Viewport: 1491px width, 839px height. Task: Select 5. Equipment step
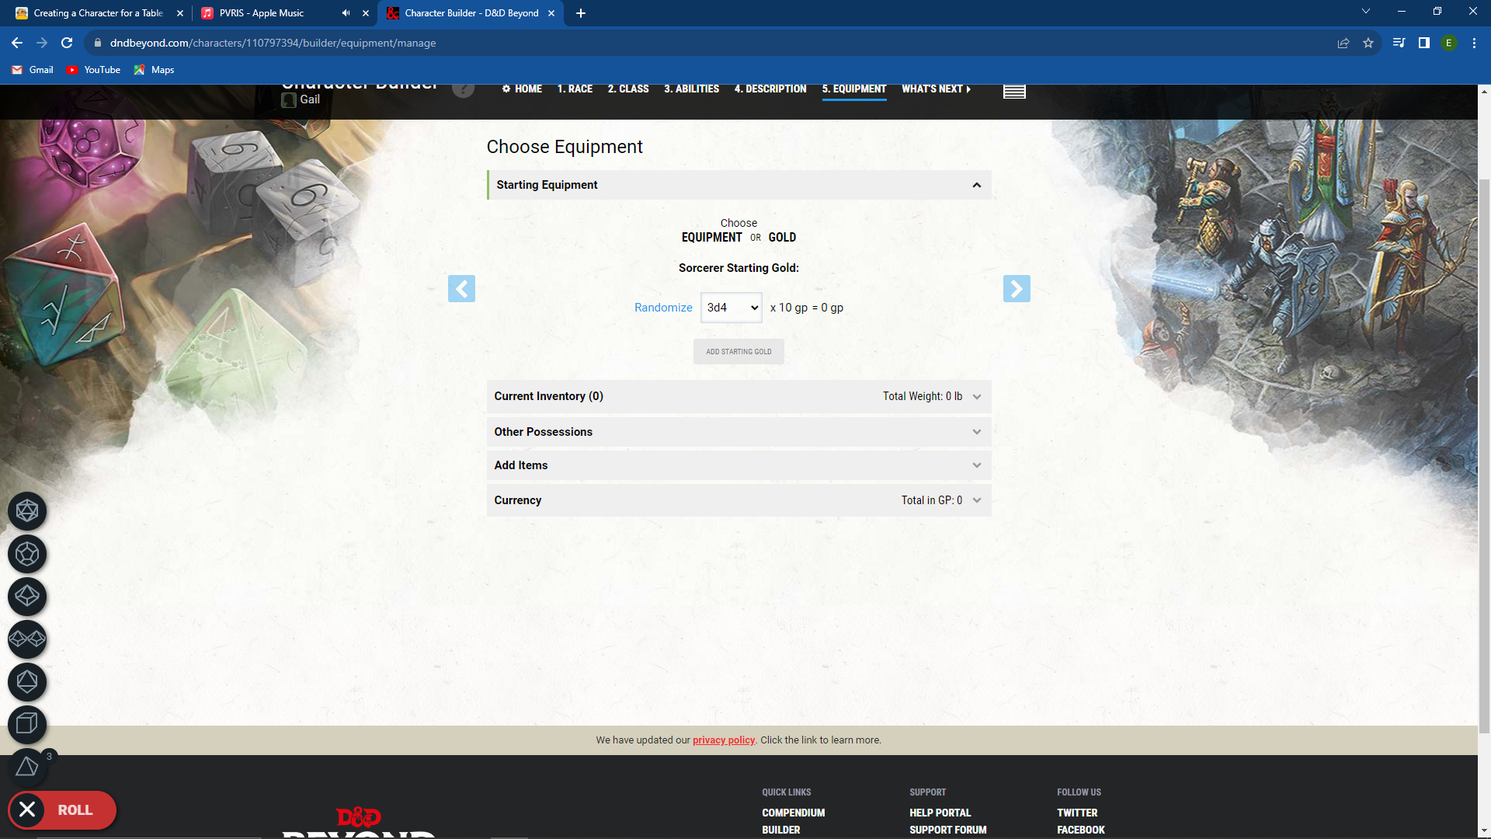point(854,89)
